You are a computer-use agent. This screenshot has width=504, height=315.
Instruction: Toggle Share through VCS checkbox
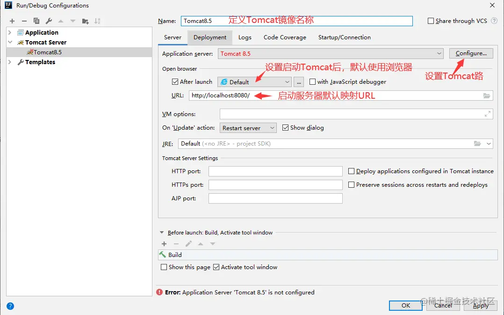click(x=431, y=21)
